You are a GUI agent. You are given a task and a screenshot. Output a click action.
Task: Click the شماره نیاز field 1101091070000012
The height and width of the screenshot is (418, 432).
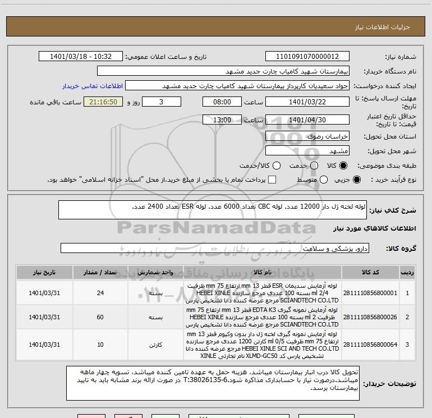coord(307,57)
